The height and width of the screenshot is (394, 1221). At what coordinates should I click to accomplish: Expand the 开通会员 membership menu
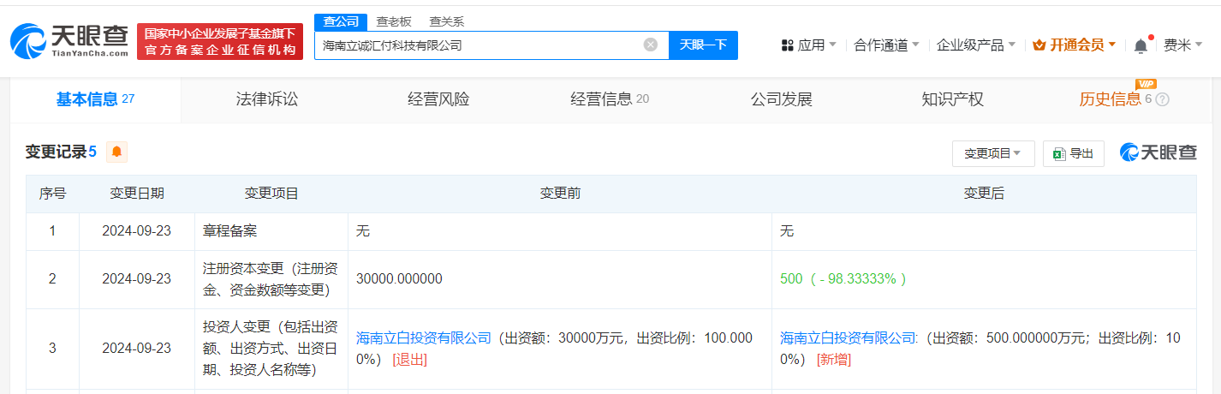(1075, 45)
